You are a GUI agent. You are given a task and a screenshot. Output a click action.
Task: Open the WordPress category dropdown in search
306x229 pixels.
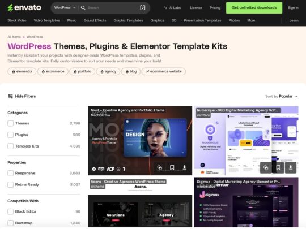point(65,8)
